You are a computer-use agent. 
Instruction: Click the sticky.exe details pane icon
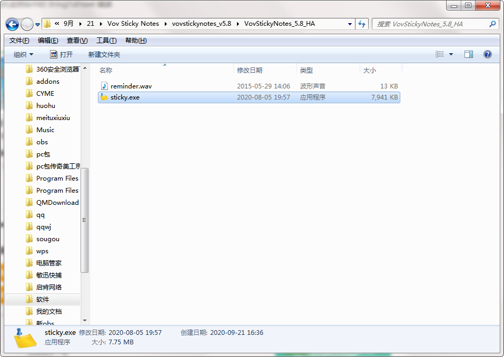click(26, 338)
